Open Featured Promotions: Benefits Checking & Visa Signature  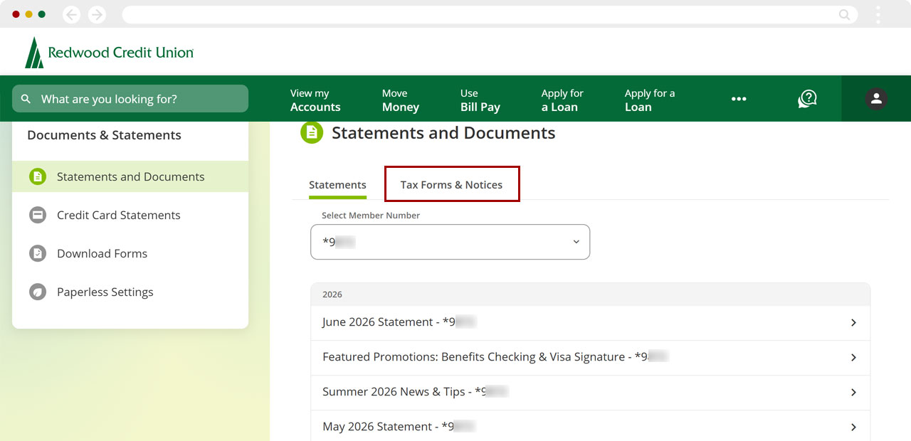590,358
